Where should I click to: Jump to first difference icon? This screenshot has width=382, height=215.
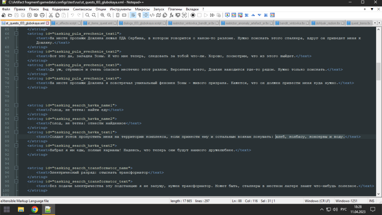point(246,15)
